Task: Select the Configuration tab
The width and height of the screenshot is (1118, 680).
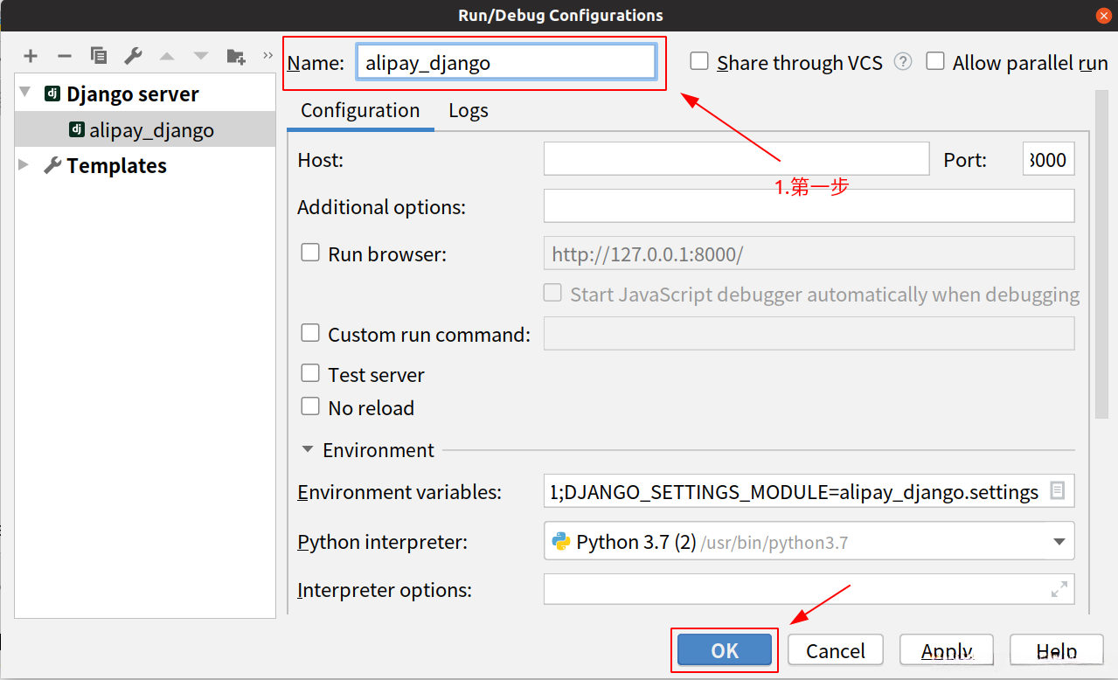Action: (x=360, y=111)
